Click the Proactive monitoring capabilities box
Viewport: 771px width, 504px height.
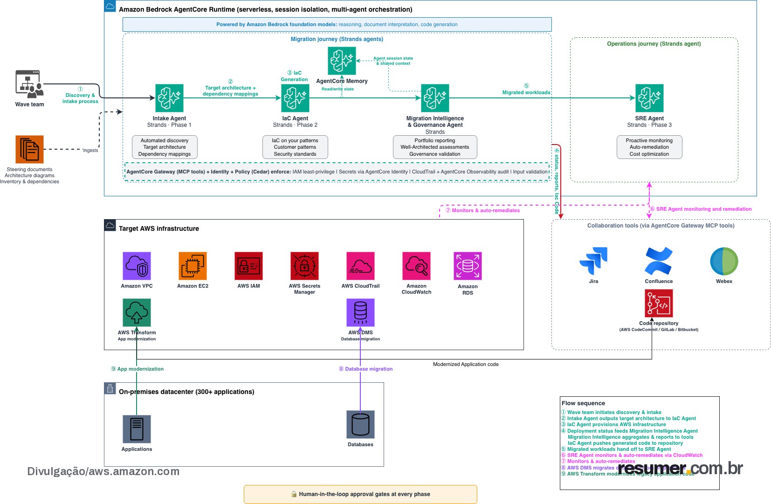coord(649,147)
